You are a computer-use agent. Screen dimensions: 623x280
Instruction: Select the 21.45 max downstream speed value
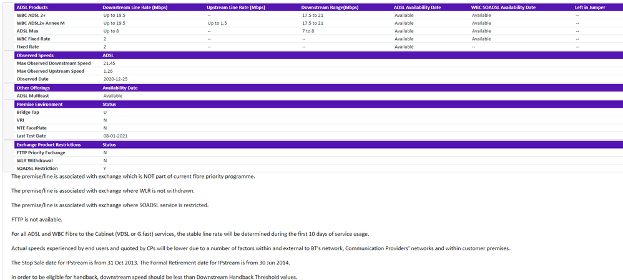tap(110, 63)
